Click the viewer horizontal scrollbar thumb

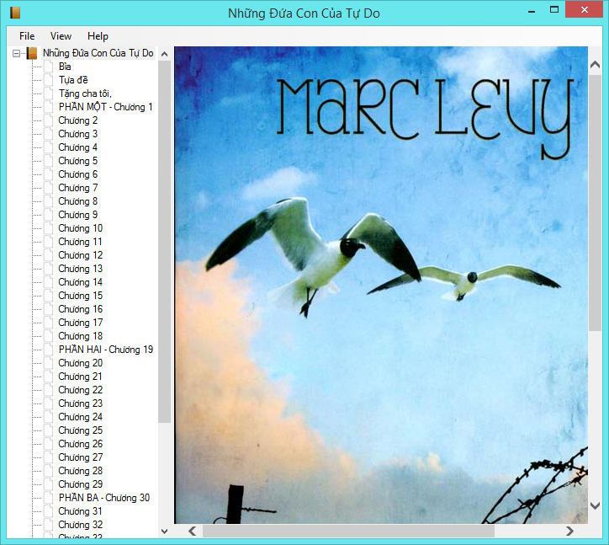click(x=348, y=531)
